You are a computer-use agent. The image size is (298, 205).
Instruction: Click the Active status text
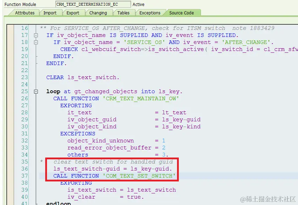pyautogui.click(x=138, y=4)
